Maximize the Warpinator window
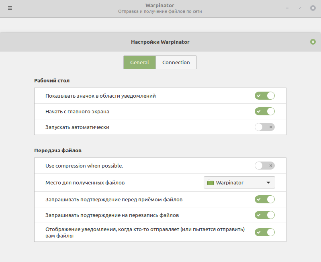 (300, 8)
